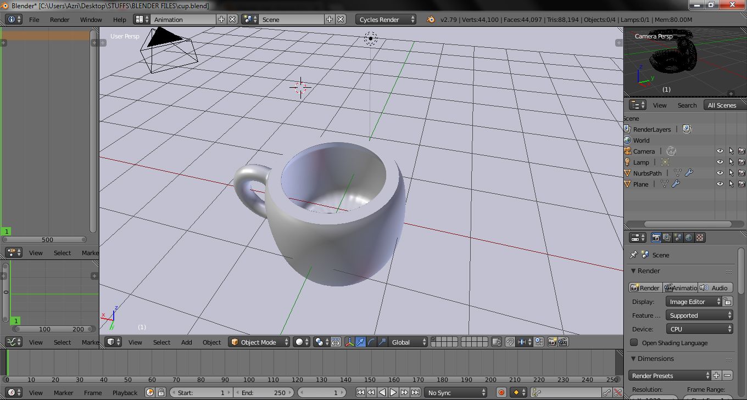Click the wrench modifier icon on NurbsPath row
Screen dimensions: 747x400
coord(689,173)
